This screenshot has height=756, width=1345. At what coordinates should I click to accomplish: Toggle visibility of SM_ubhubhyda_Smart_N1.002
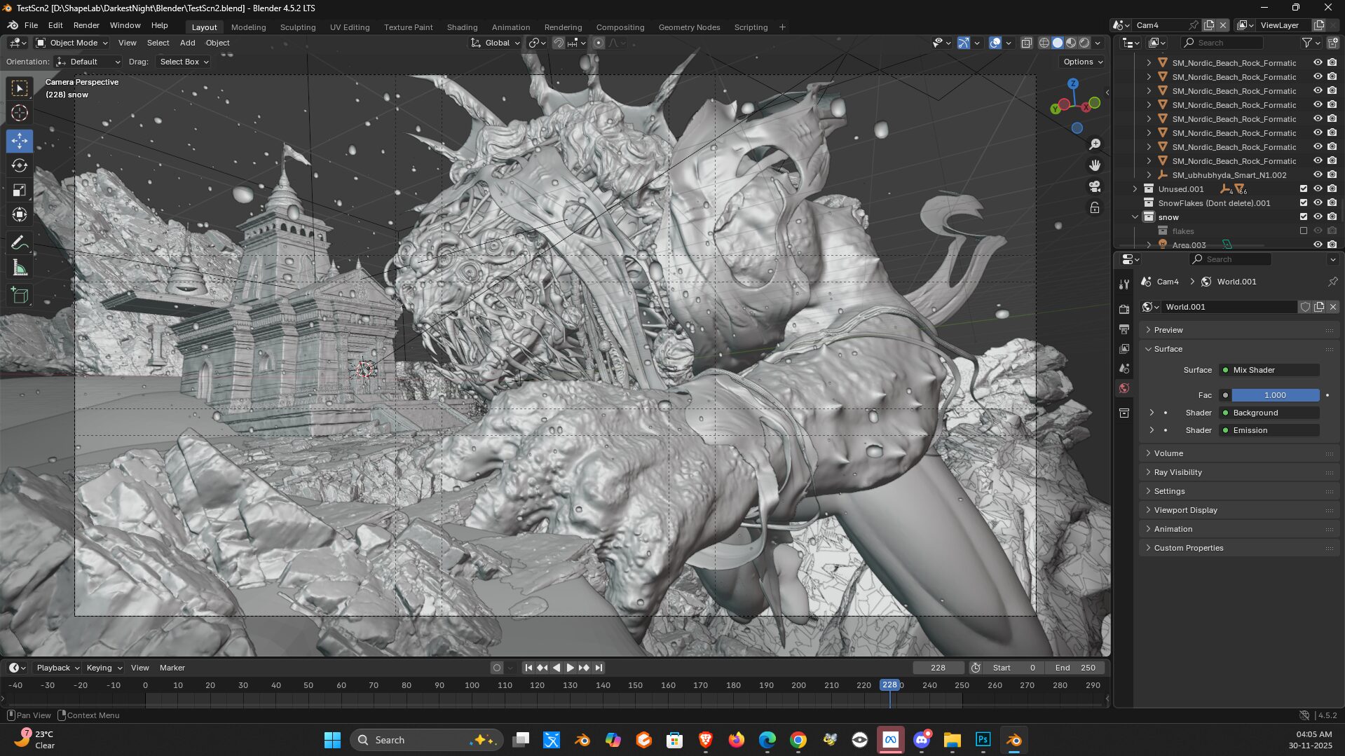point(1318,175)
